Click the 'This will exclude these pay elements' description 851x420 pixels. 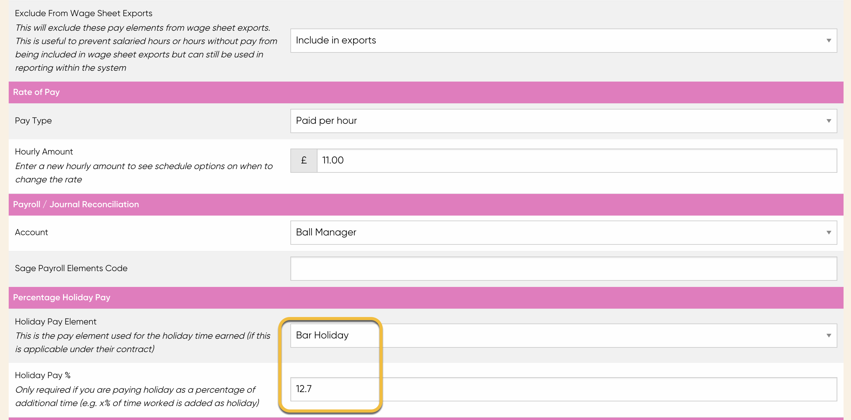146,48
